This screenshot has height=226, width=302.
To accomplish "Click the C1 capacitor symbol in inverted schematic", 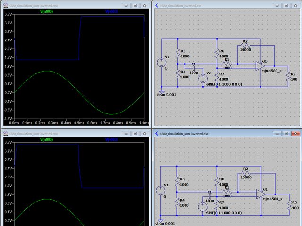I will tap(194, 68).
